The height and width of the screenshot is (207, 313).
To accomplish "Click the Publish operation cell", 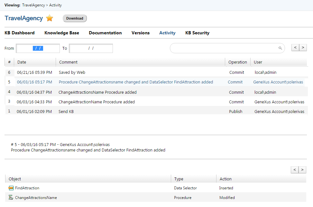I will coord(235,111).
